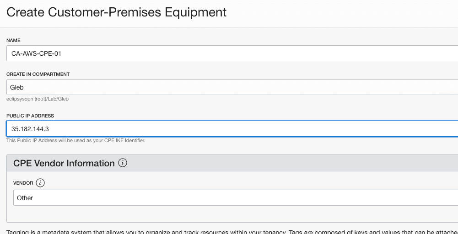The image size is (458, 234).
Task: Open the Create in Compartment dropdown
Action: (x=229, y=87)
